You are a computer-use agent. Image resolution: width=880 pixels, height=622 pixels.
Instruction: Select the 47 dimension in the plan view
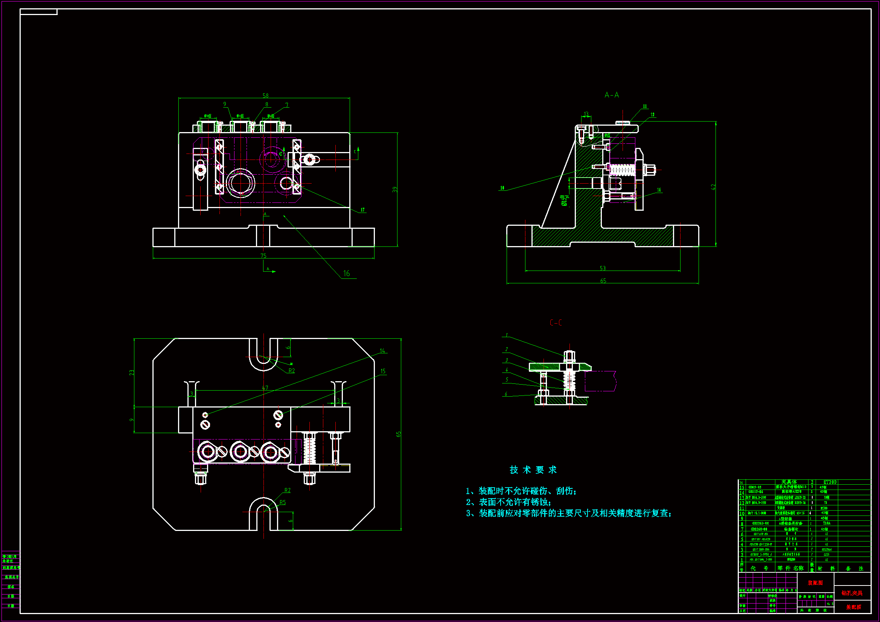tap(265, 388)
